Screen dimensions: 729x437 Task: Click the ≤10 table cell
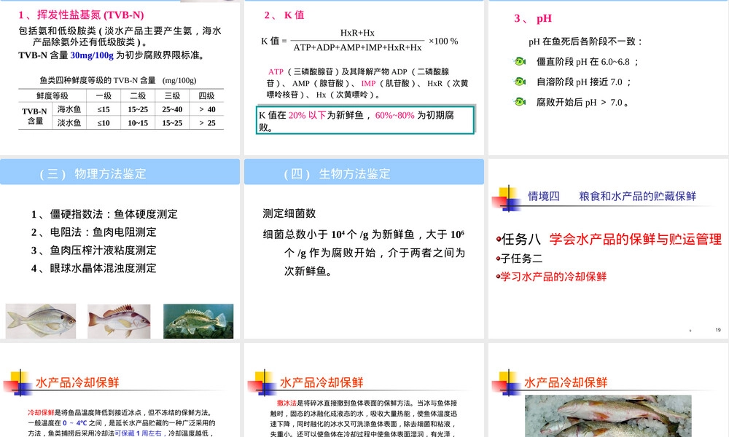tap(104, 123)
